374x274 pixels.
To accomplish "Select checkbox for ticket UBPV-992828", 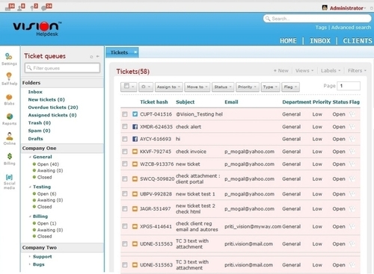I will pyautogui.click(x=125, y=194).
